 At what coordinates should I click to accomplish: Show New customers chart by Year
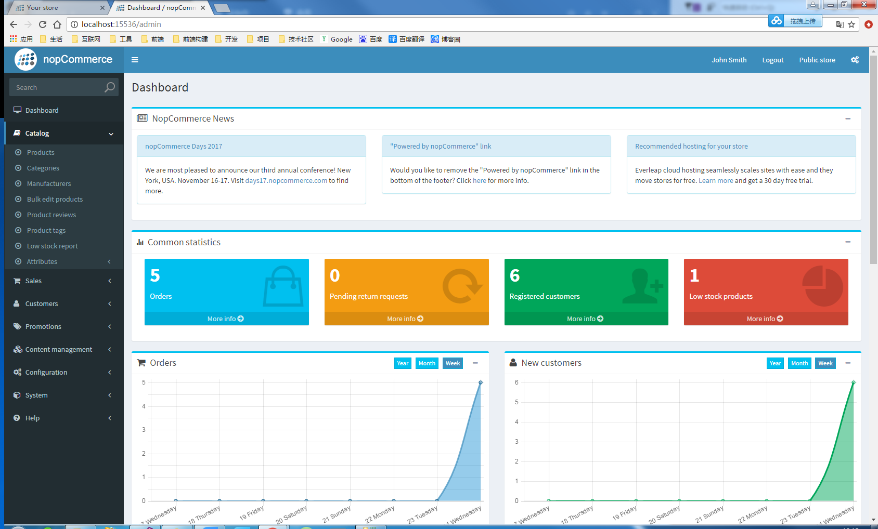tap(775, 363)
